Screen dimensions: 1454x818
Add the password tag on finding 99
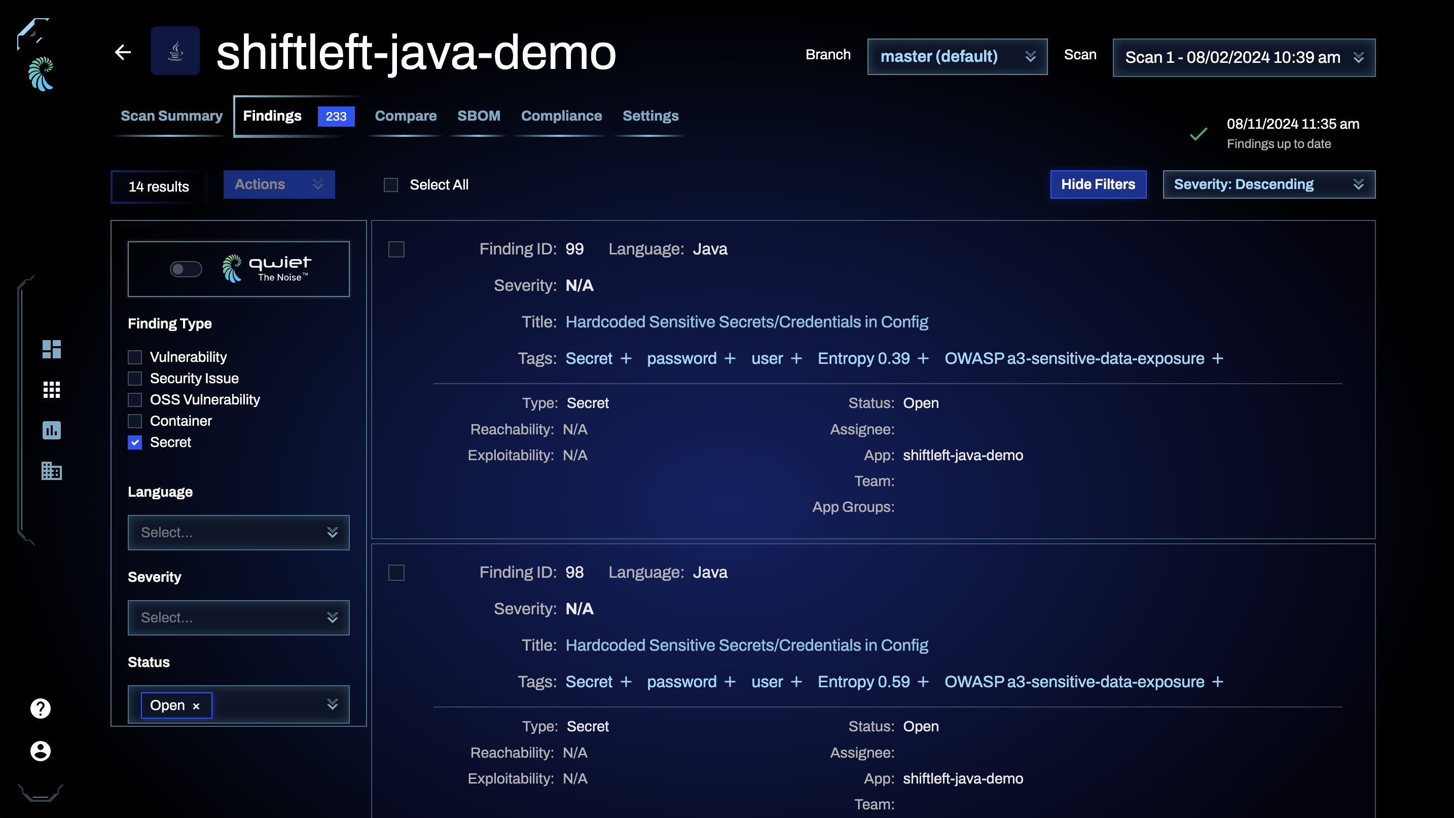pos(730,359)
